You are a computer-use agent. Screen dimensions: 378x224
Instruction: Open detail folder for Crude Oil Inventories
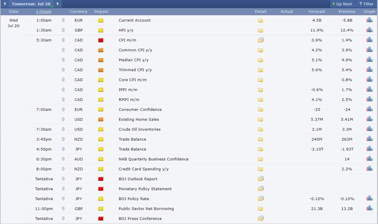click(261, 129)
